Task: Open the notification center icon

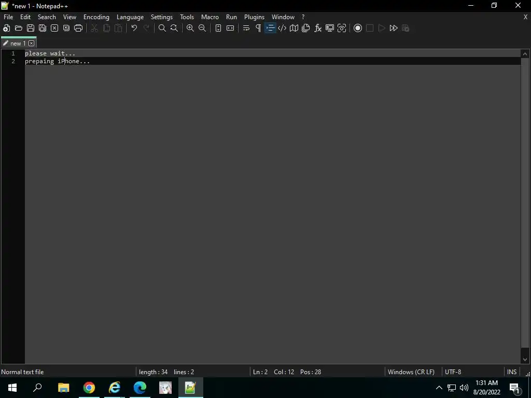Action: coord(515,388)
